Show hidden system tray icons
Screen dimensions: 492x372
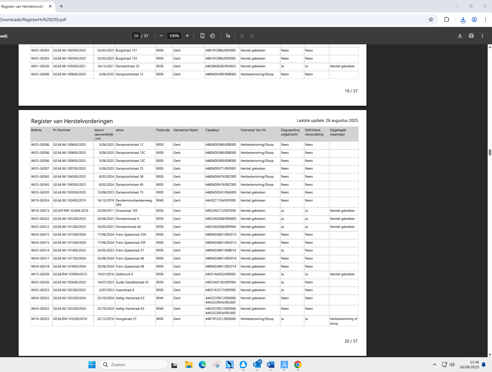tap(435, 365)
